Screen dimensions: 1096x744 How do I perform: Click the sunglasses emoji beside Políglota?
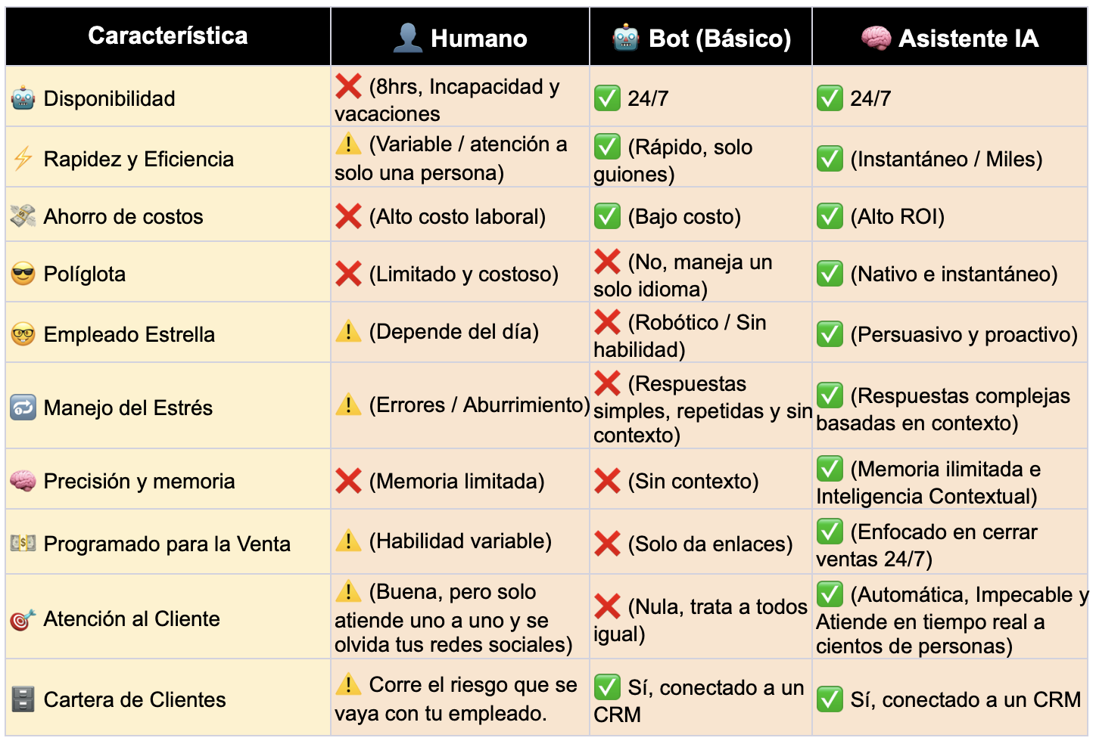click(23, 274)
